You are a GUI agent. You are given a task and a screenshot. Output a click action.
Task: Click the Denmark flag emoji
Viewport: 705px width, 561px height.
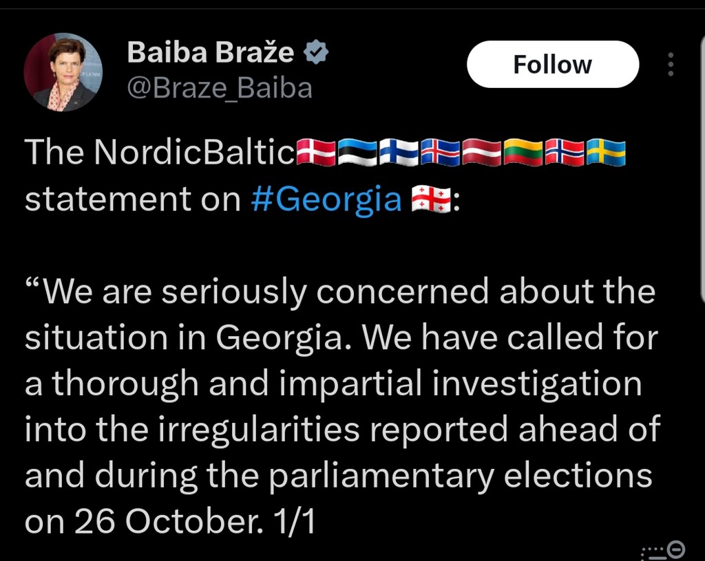pos(316,153)
